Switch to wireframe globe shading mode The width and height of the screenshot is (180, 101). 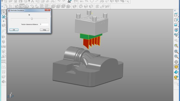click(176, 62)
